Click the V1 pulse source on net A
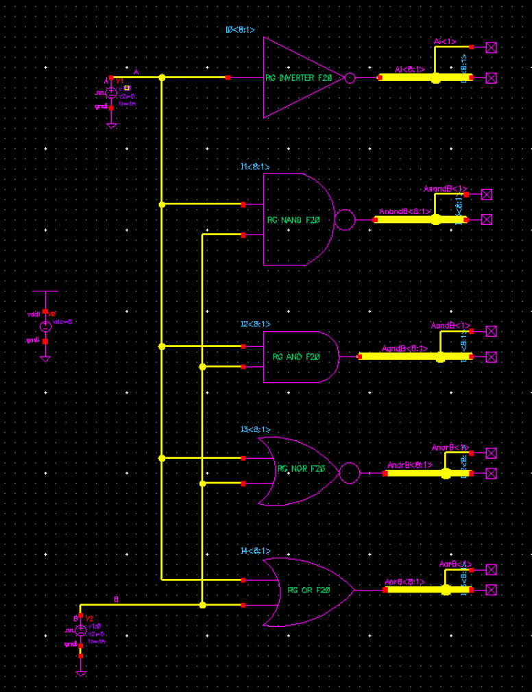Viewport: 532px width, 692px height. 112,93
